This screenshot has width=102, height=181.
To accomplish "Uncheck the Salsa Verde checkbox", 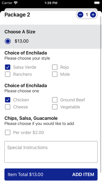I will 8,67.
